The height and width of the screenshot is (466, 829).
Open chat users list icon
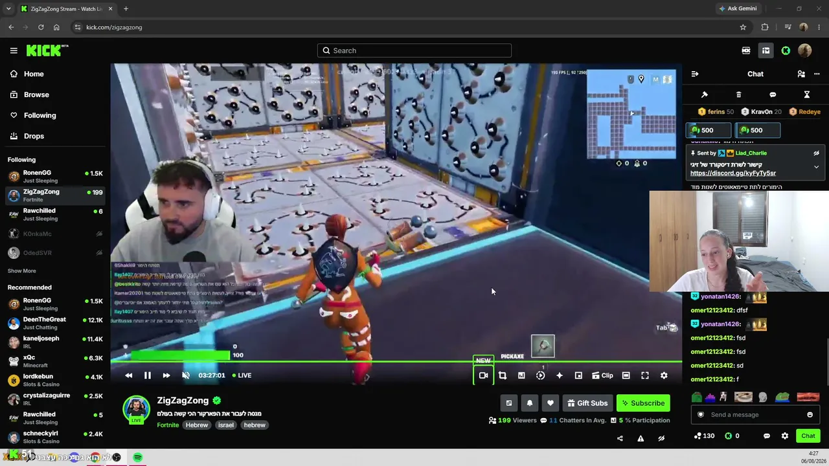click(801, 74)
